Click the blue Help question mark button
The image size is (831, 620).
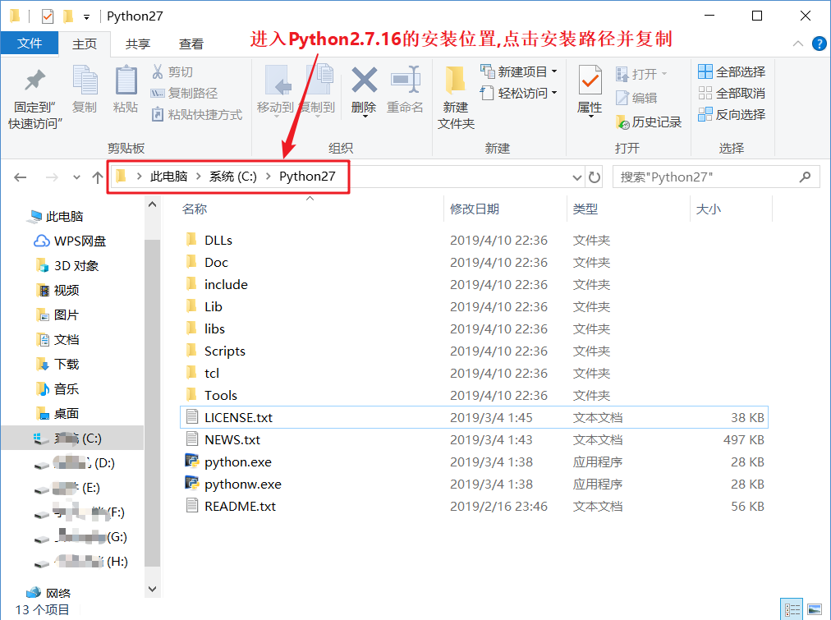click(x=819, y=44)
